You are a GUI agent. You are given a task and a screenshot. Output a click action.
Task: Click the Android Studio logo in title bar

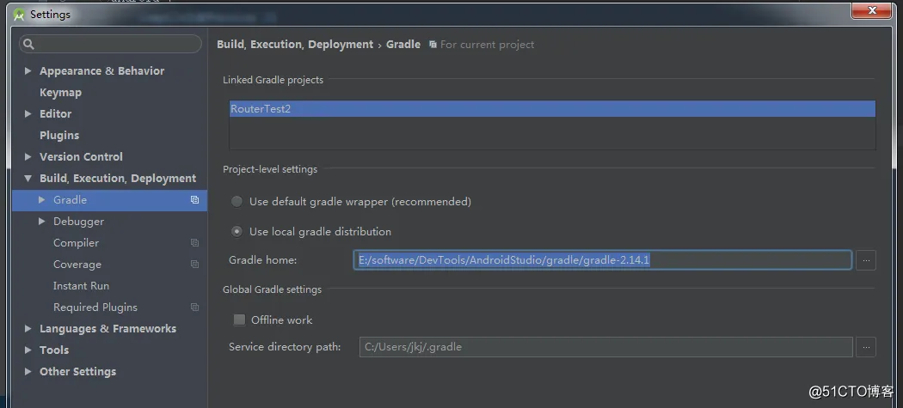point(20,15)
